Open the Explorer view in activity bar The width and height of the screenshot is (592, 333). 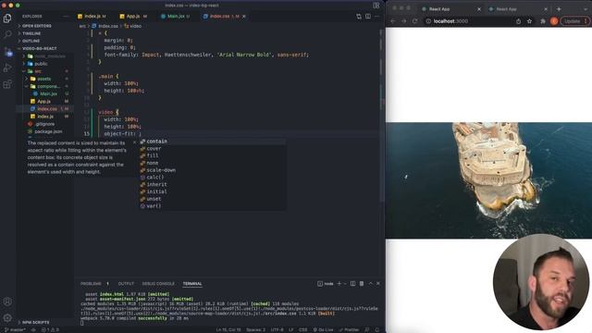(7, 18)
